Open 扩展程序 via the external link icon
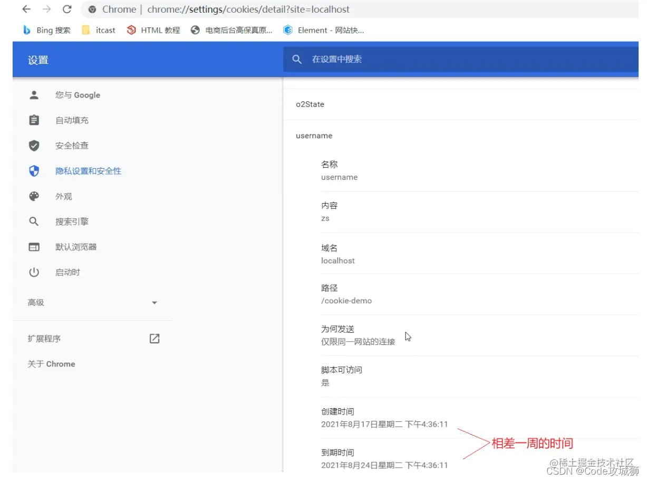The image size is (647, 481). 154,338
